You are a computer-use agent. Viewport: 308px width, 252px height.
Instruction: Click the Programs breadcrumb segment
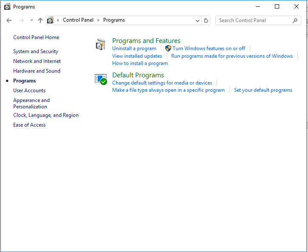(114, 20)
